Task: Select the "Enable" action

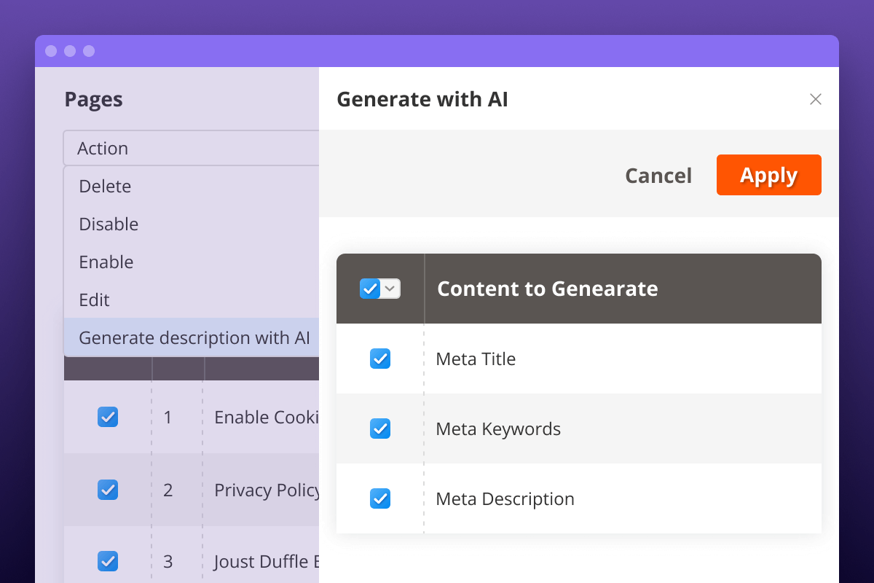Action: point(106,262)
